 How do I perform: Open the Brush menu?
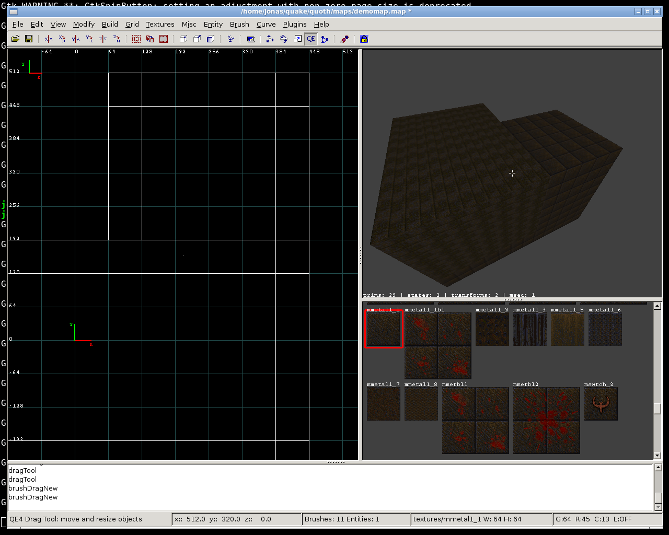239,24
